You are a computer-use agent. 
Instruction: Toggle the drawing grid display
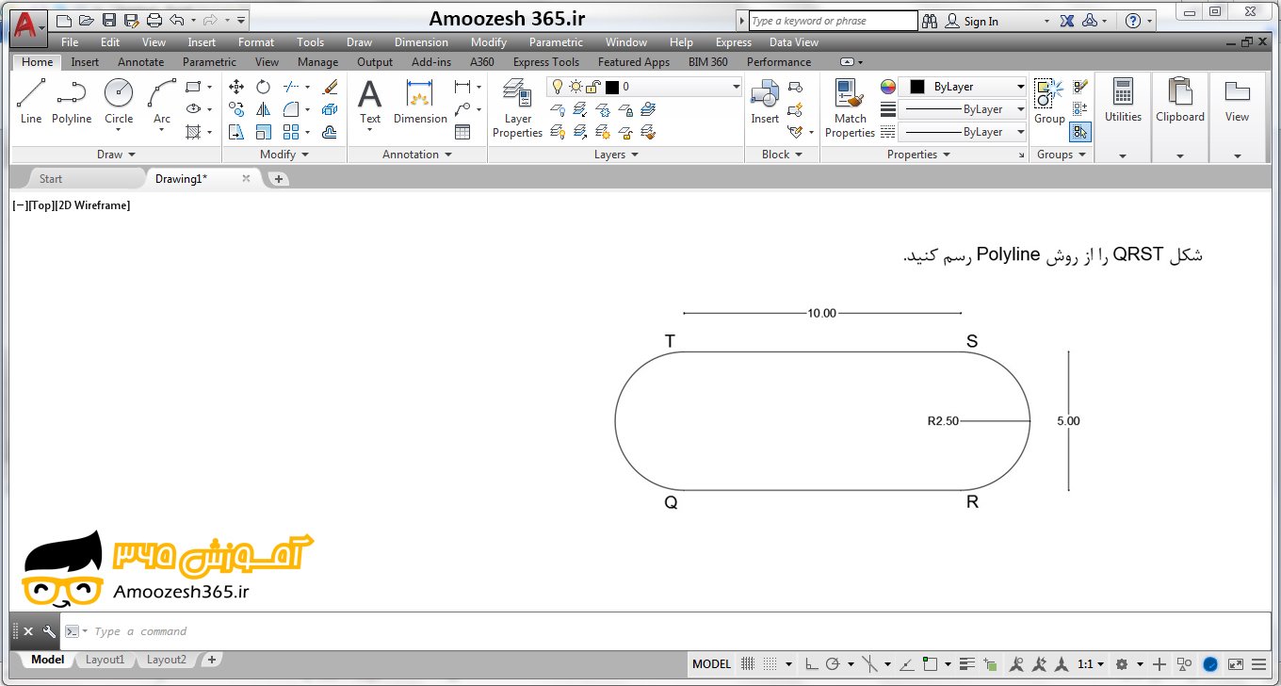pos(749,664)
